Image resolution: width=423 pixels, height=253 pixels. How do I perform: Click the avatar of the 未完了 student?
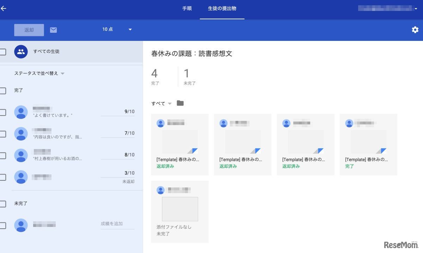[21, 225]
